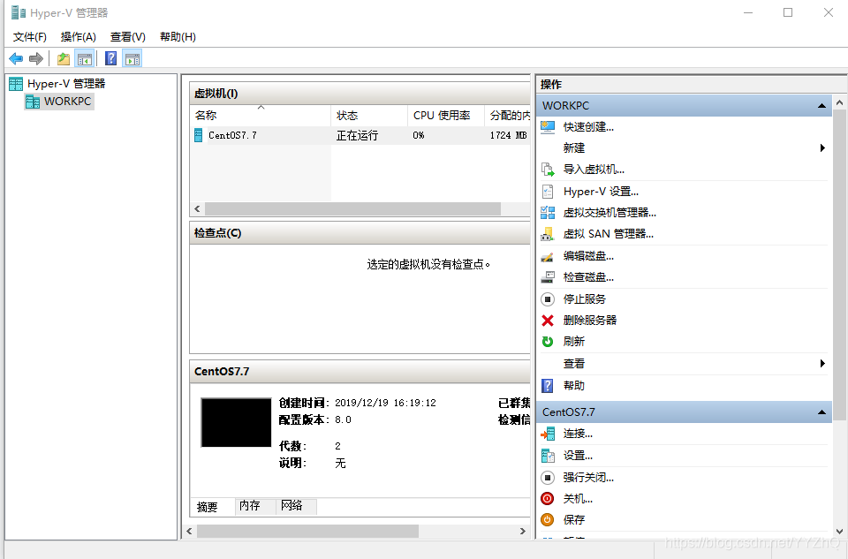Collapse the WORKPC actions section
This screenshot has width=848, height=559.
point(821,106)
